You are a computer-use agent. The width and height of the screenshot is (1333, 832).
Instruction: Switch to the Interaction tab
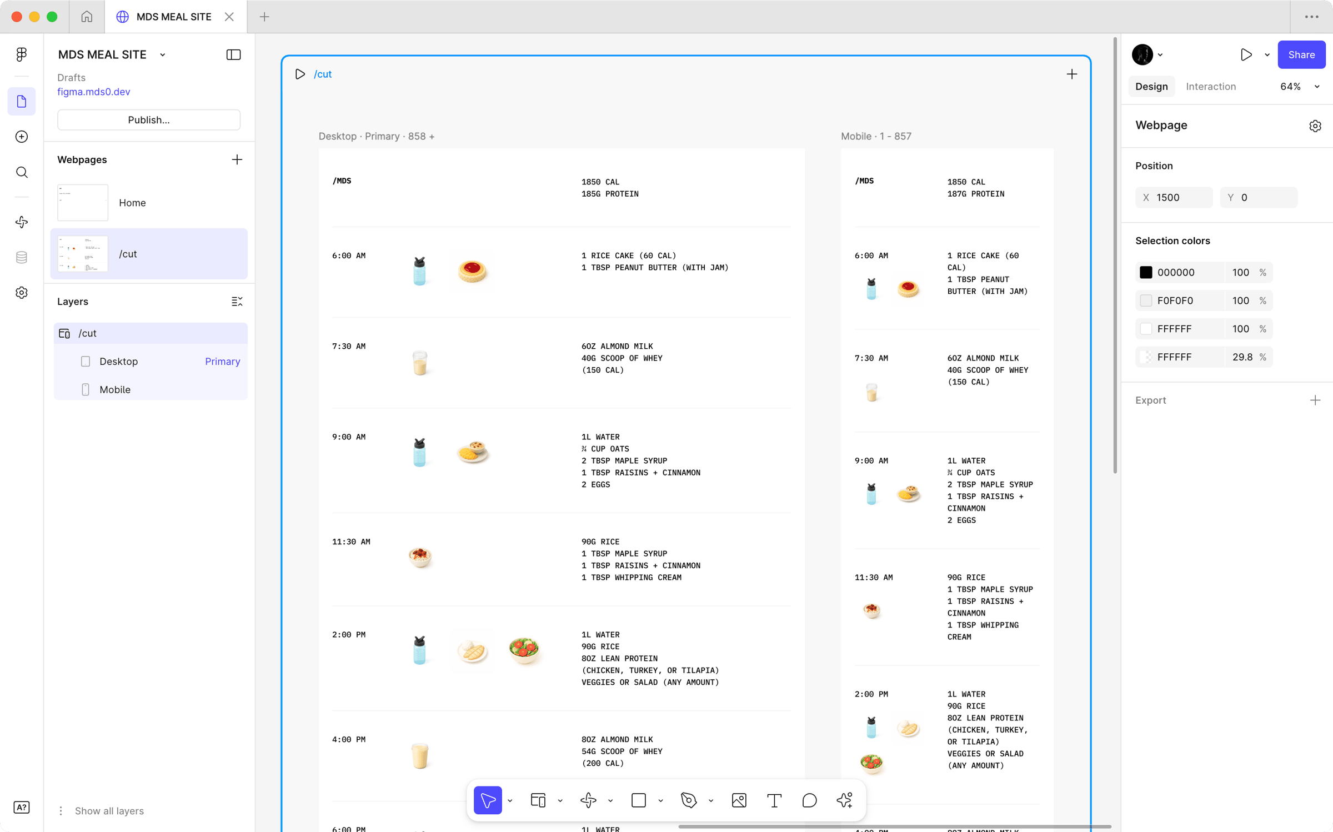click(1210, 87)
